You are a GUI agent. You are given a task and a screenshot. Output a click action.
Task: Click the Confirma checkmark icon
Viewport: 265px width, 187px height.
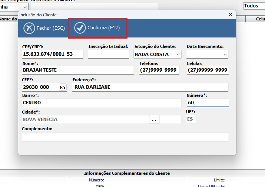80,28
